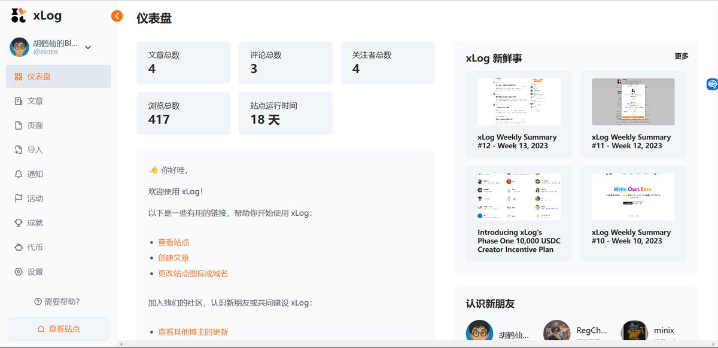Click the minix user name
Viewport: 718px width, 348px height.
tap(664, 330)
